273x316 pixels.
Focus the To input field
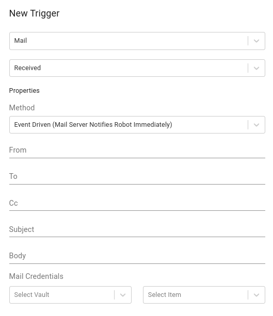137,176
